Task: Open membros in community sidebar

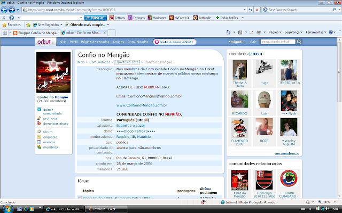Action: click(x=50, y=147)
